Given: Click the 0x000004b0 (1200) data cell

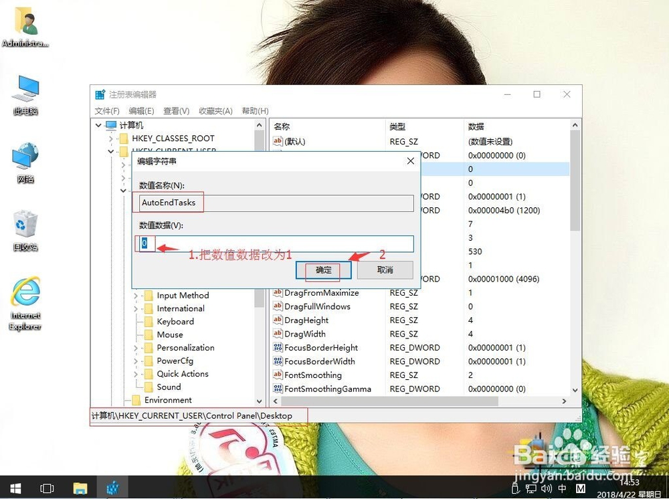Looking at the screenshot, I should [x=504, y=210].
